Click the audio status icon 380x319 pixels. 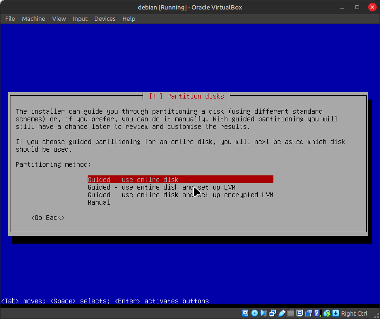(263, 313)
